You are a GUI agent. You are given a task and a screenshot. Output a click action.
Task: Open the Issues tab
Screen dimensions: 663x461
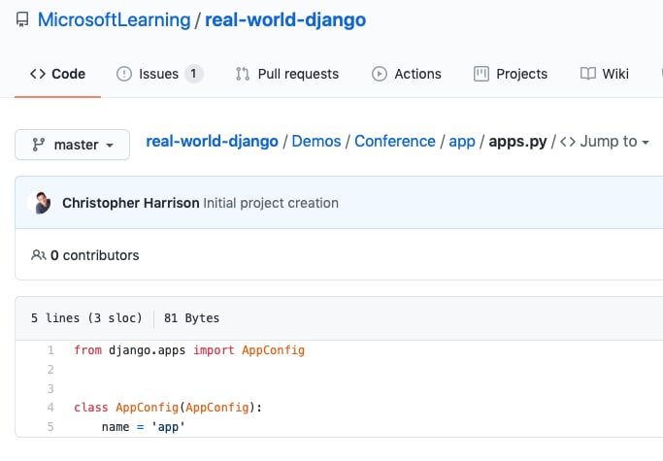[159, 74]
